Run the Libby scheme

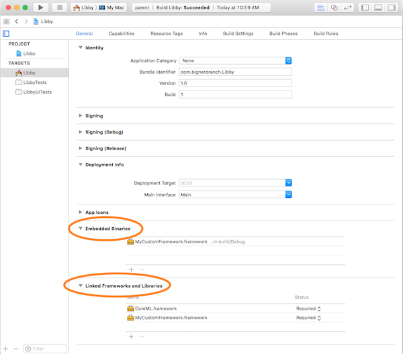pyautogui.click(x=40, y=7)
